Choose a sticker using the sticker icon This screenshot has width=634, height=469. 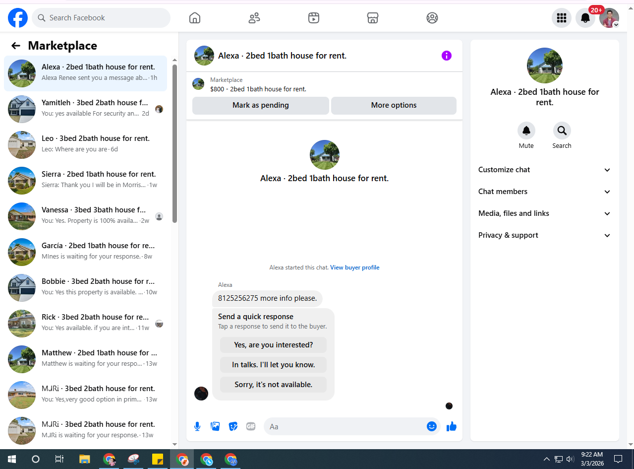(x=233, y=426)
